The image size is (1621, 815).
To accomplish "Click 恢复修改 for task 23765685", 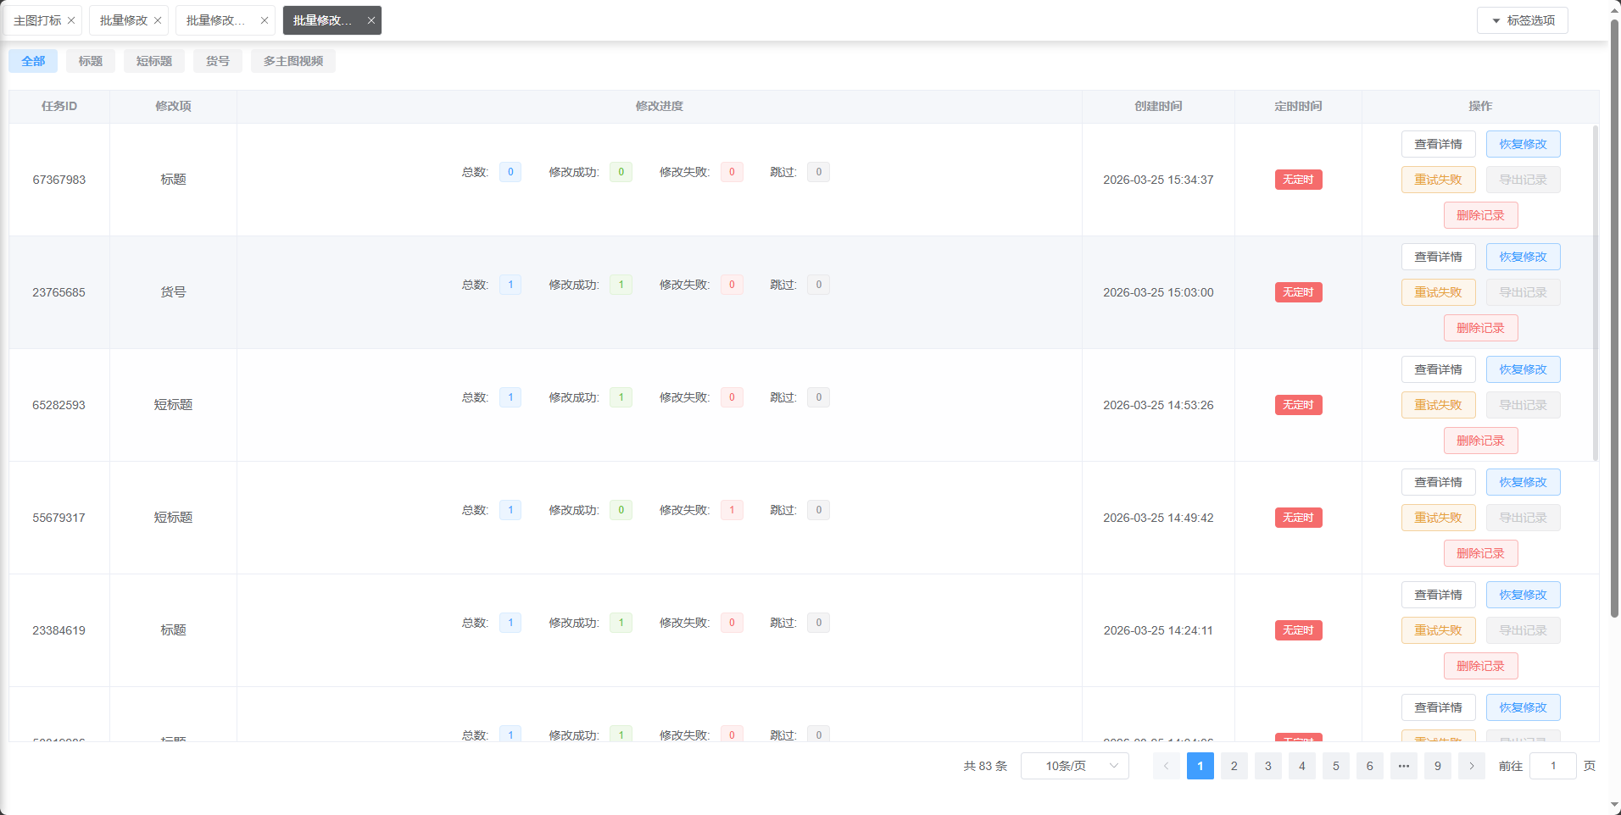I will (x=1523, y=257).
